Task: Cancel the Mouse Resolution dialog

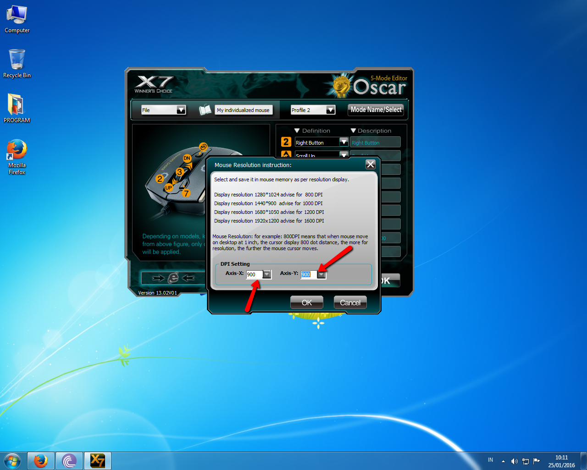Action: coord(350,302)
